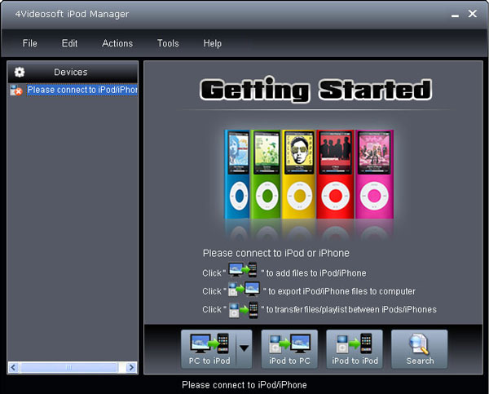The image size is (489, 394).
Task: Start an iPod to iPod transfer
Action: [x=355, y=349]
